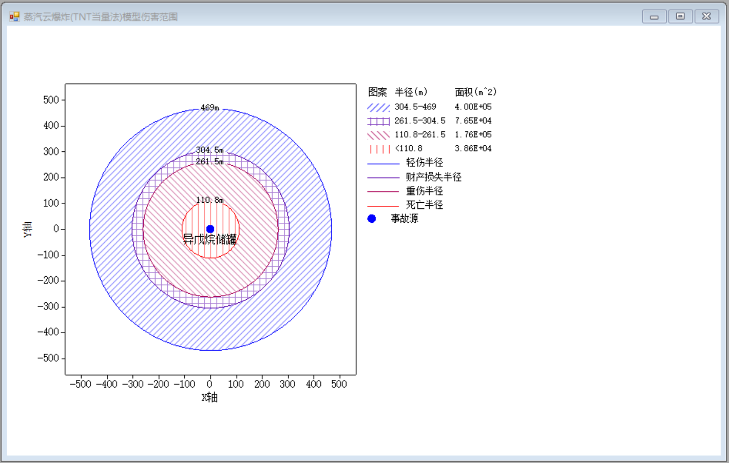Click the 重伤半径 legend entry
This screenshot has width=729, height=463.
pyautogui.click(x=424, y=191)
